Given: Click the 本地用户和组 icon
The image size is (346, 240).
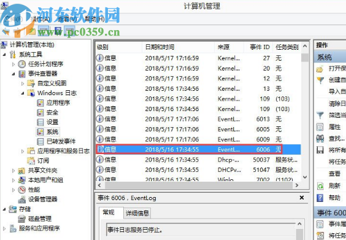Looking at the screenshot, I should [x=21, y=180].
